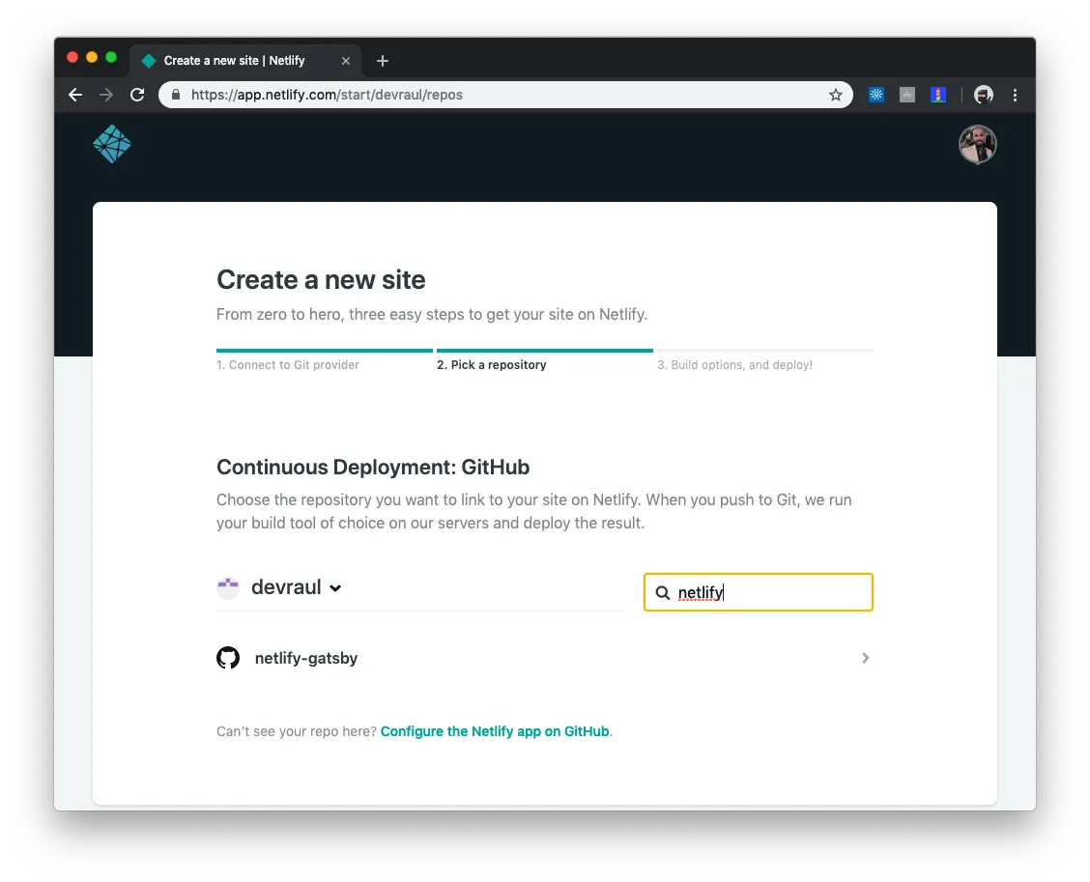Open the Chrome three-dot menu
This screenshot has width=1090, height=882.
point(1015,95)
